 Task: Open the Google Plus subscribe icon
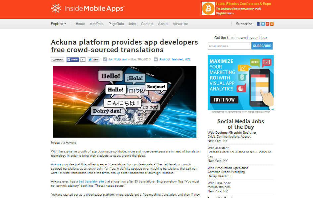[x=267, y=24]
